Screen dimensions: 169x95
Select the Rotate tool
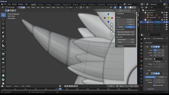click(x=3, y=28)
